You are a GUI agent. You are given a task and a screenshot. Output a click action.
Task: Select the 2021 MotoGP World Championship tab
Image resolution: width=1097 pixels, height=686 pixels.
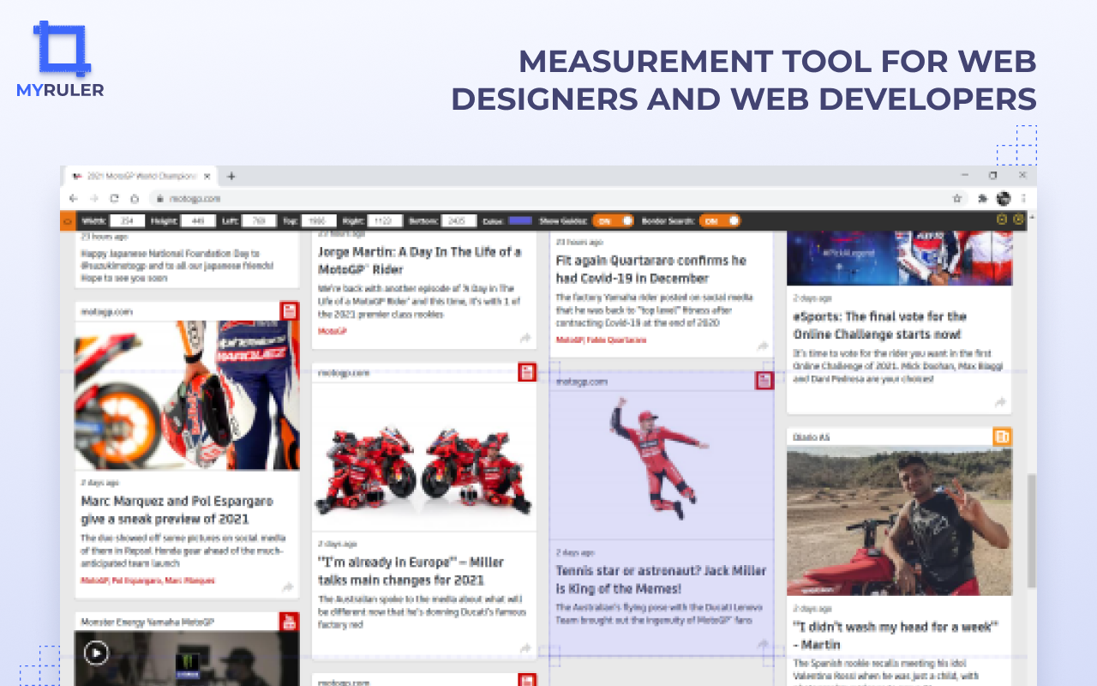tap(137, 176)
